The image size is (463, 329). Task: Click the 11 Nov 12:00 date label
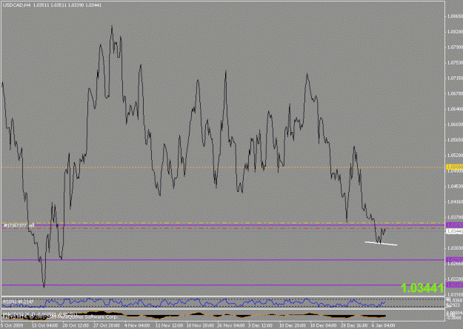pos(168,326)
